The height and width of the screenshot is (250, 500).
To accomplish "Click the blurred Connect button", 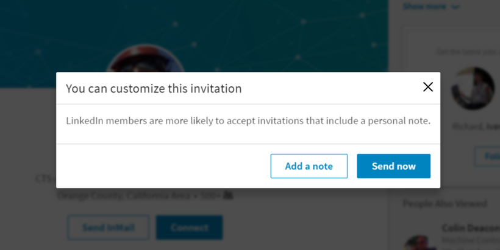I will [190, 227].
